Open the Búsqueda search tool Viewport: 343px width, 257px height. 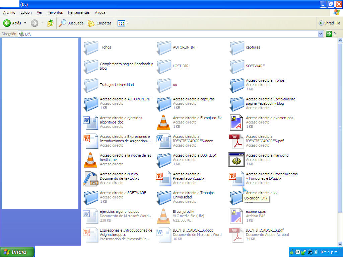[x=71, y=23]
